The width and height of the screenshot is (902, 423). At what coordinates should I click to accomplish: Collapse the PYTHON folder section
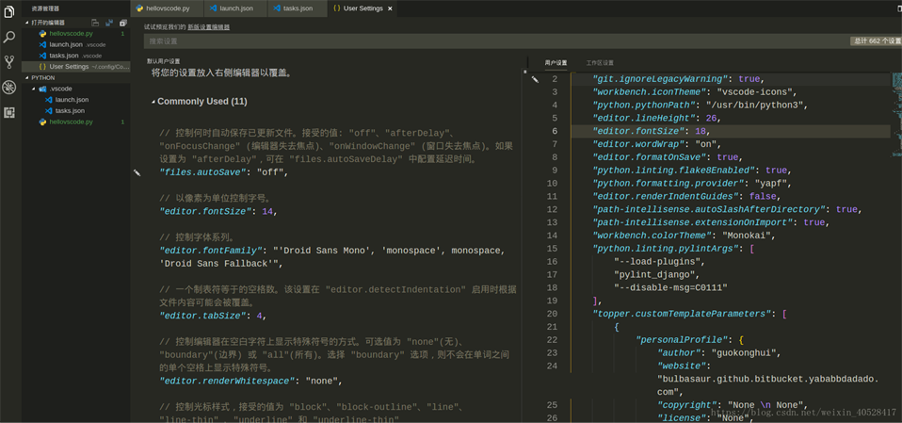[27, 77]
